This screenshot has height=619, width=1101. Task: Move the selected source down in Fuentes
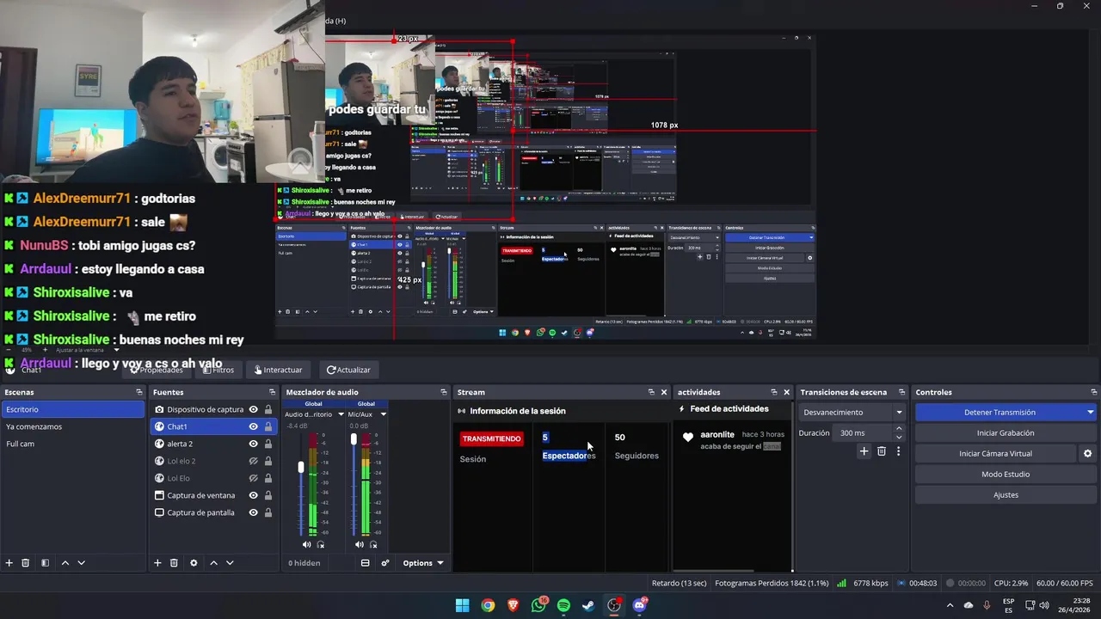point(230,563)
